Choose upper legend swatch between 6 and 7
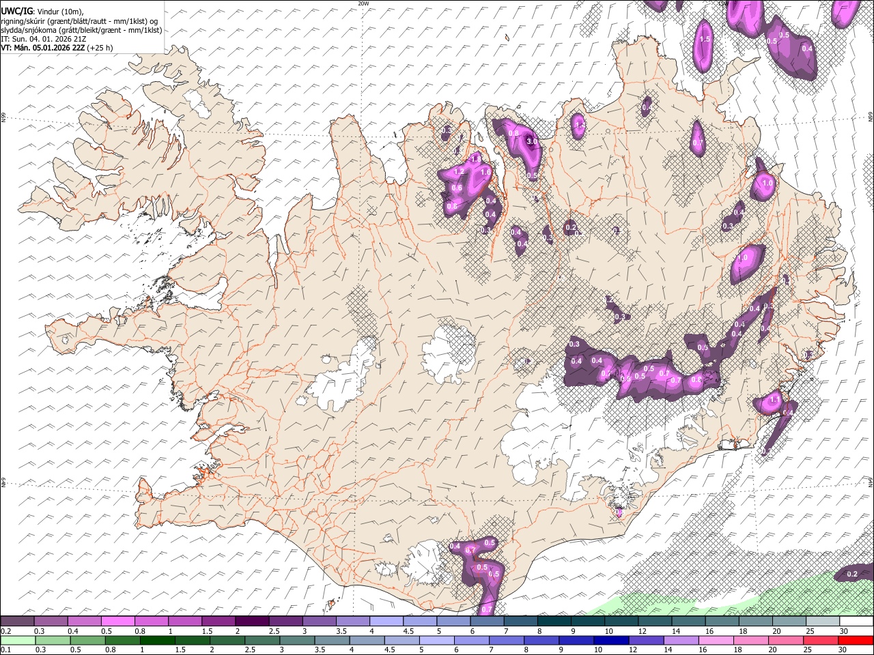 tap(487, 622)
